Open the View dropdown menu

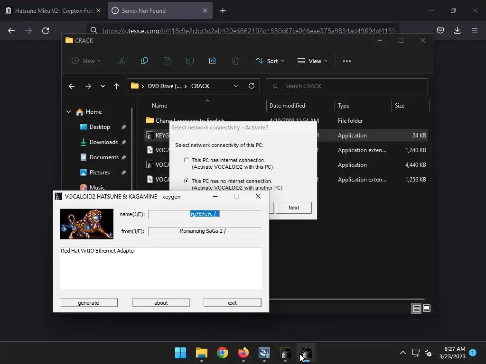[312, 61]
